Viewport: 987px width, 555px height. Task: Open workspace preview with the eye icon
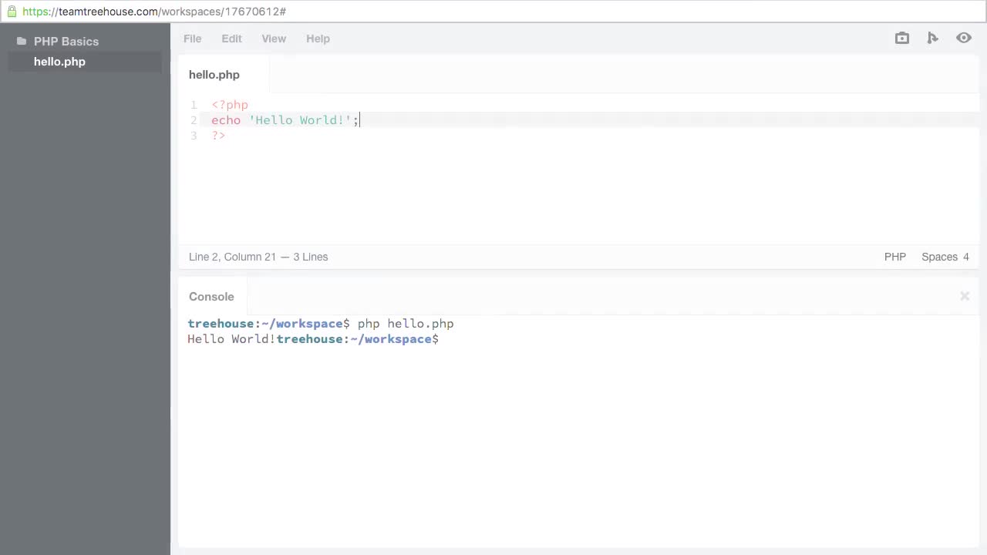[963, 39]
